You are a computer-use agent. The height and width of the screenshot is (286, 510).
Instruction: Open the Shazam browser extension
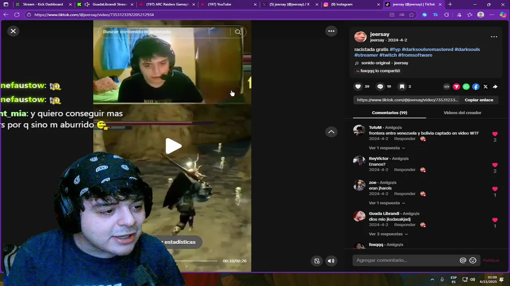tap(424, 15)
